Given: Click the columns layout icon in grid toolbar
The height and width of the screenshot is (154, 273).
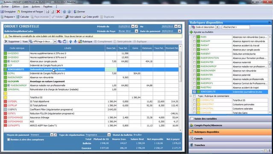Looking at the screenshot, I should coord(65,41).
